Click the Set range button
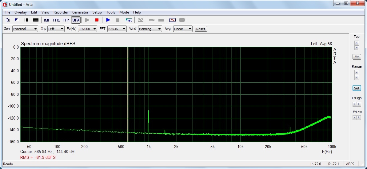Viewport: 367px width, 169px height. pos(357,88)
